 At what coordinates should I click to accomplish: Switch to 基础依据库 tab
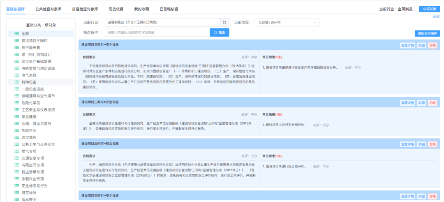(15, 9)
